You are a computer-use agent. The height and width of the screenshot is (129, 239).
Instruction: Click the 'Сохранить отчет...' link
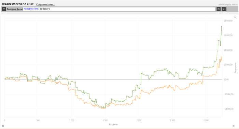pos(45,4)
